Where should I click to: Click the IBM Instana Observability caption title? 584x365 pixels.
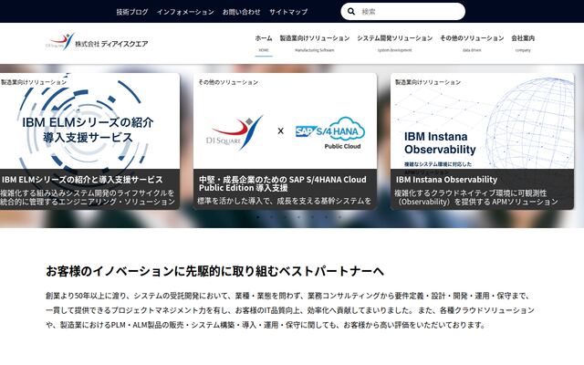(x=446, y=180)
